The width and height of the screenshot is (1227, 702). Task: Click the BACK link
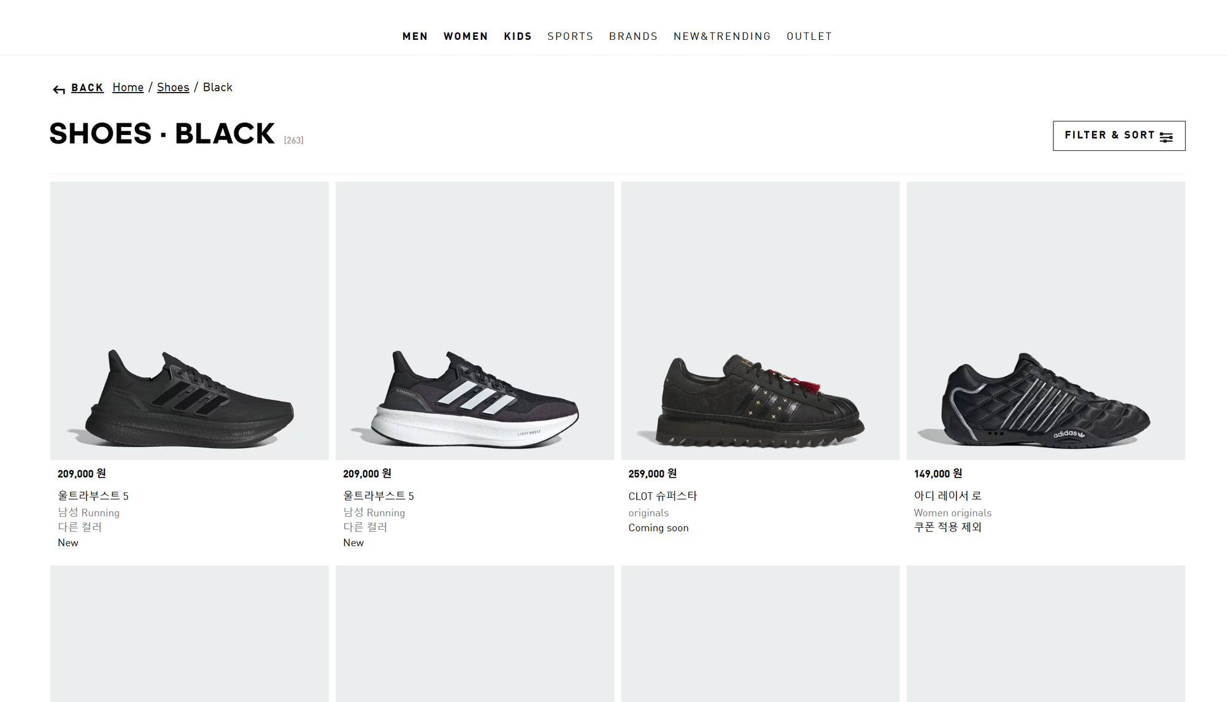[87, 88]
